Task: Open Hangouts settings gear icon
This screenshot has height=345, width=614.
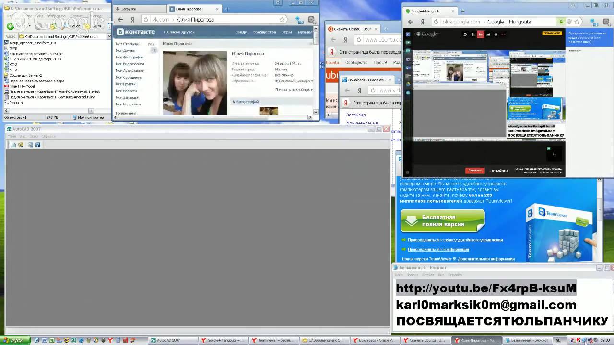Action: (x=496, y=34)
